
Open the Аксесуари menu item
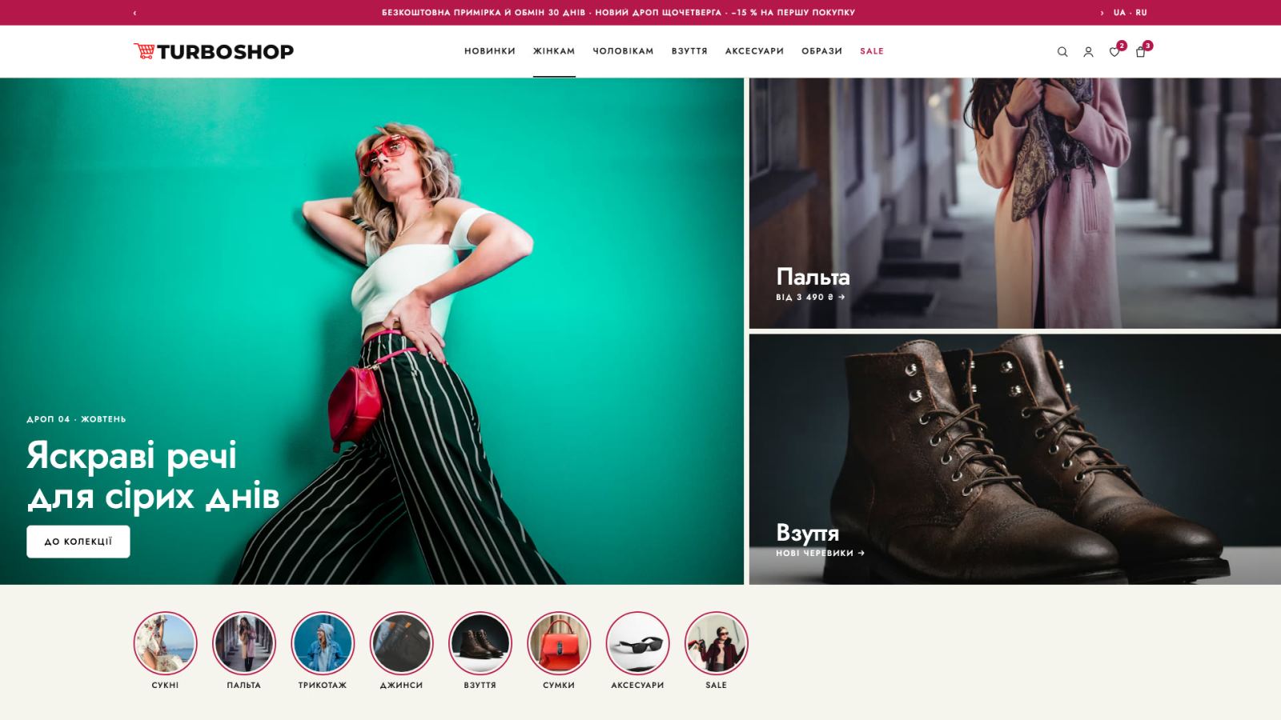point(754,51)
